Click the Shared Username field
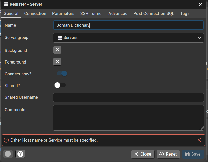Image resolution: width=208 pixels, height=162 pixels. pyautogui.click(x=128, y=97)
